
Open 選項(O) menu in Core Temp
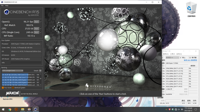[x=166, y=54]
